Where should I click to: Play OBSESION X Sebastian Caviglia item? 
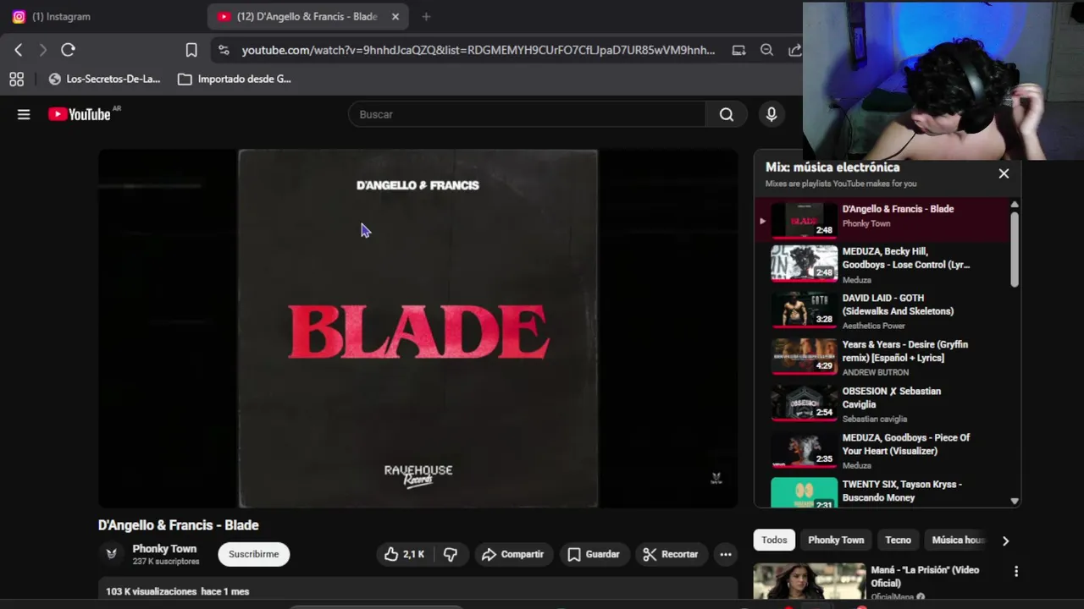tap(881, 404)
